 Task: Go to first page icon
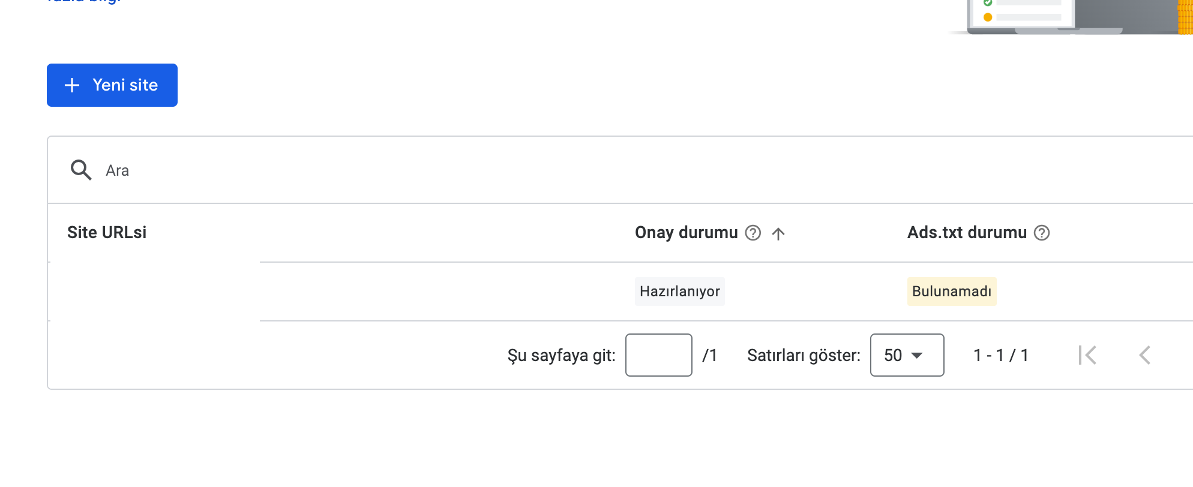tap(1087, 355)
